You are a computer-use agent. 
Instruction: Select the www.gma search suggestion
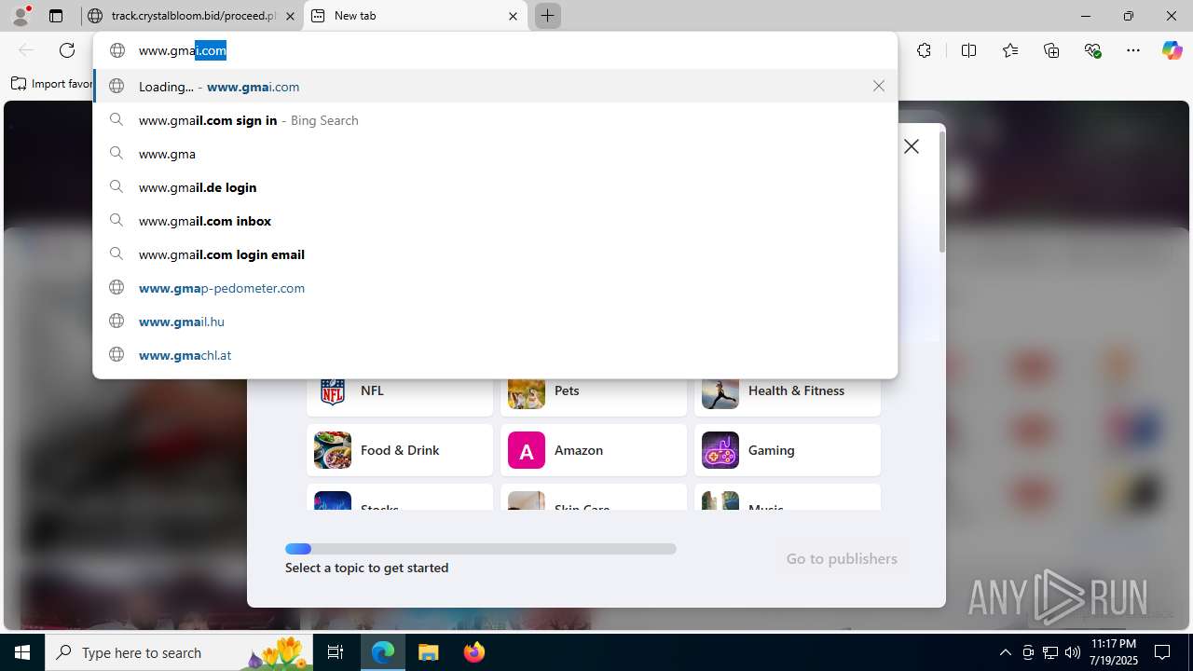495,154
